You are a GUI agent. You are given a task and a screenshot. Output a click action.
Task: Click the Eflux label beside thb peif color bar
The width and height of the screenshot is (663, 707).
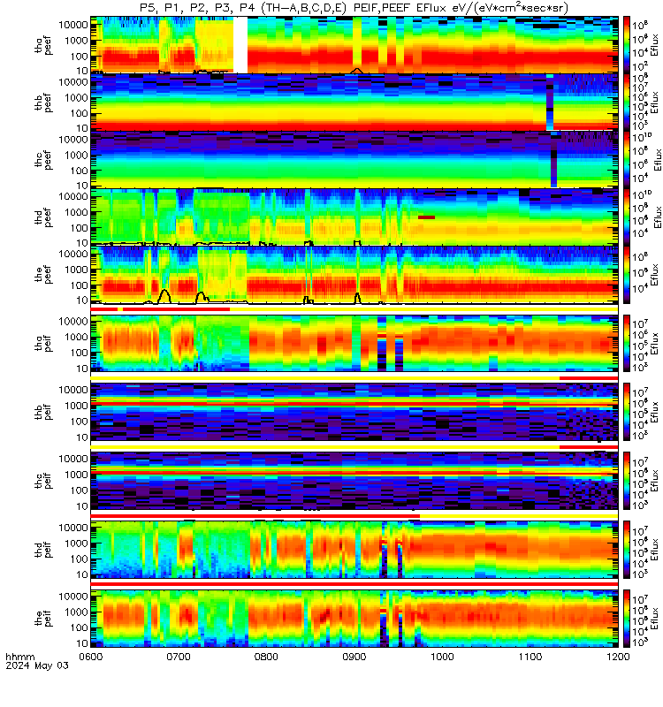coord(654,412)
